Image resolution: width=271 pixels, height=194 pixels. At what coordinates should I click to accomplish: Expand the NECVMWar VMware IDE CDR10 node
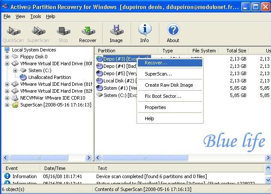point(7,98)
